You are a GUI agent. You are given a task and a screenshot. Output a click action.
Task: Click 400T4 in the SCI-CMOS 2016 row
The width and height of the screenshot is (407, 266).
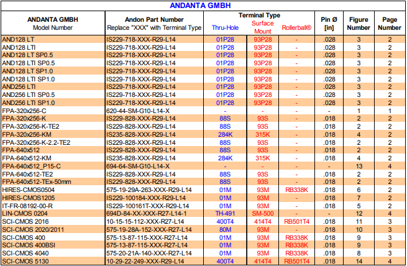pyautogui.click(x=224, y=221)
